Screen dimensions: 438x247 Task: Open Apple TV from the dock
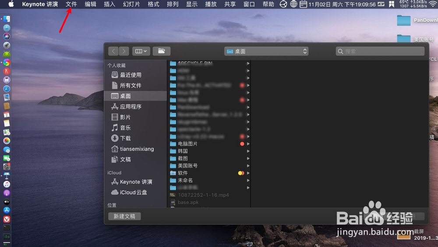7,202
